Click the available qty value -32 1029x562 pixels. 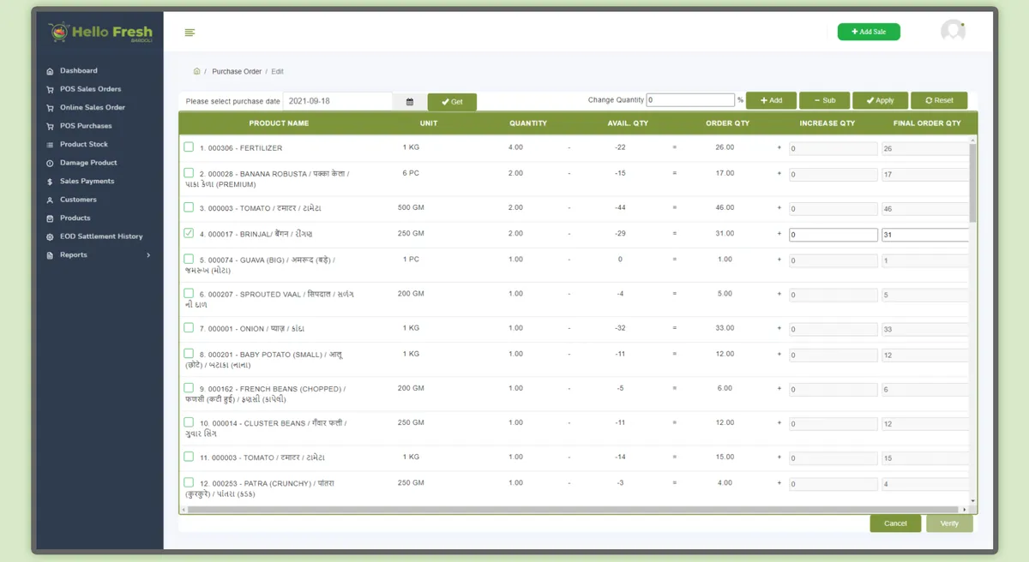point(620,327)
